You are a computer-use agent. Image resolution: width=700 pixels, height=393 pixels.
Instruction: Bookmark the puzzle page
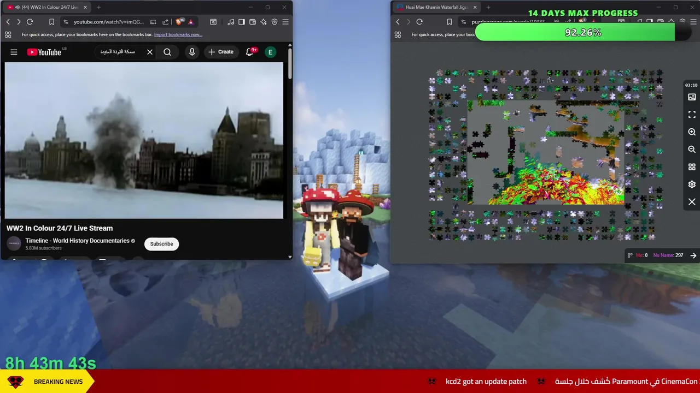tap(449, 22)
